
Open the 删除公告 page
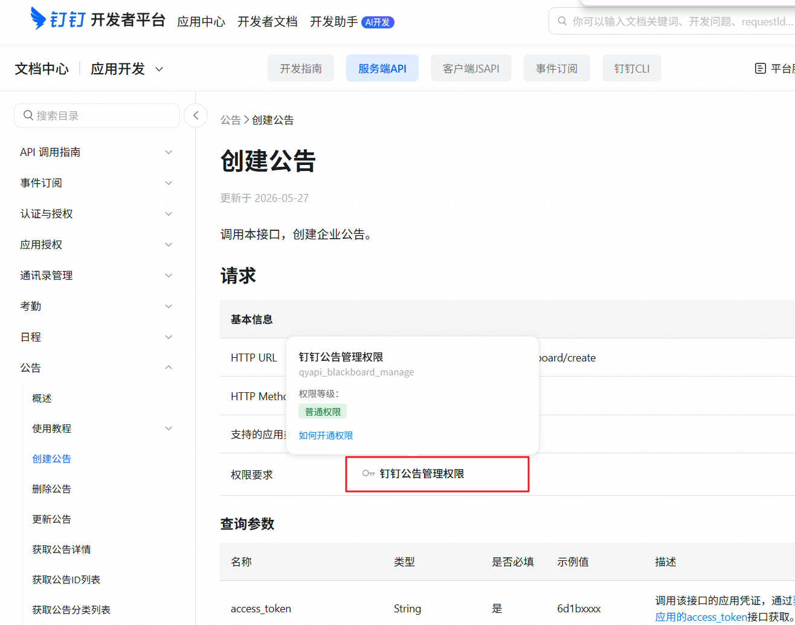[x=51, y=489]
